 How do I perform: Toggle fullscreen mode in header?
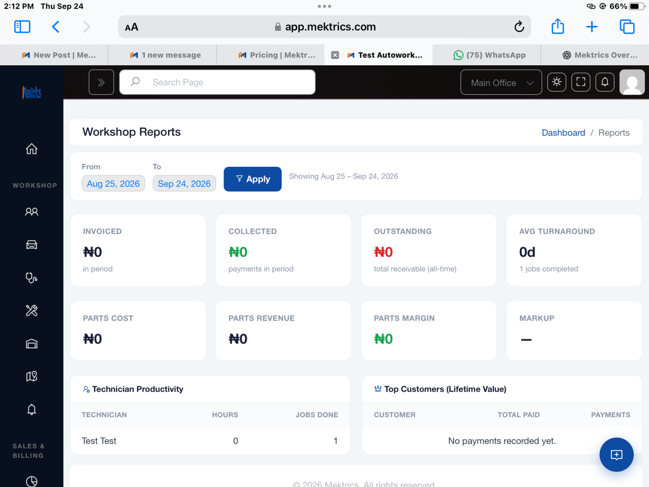coord(581,82)
